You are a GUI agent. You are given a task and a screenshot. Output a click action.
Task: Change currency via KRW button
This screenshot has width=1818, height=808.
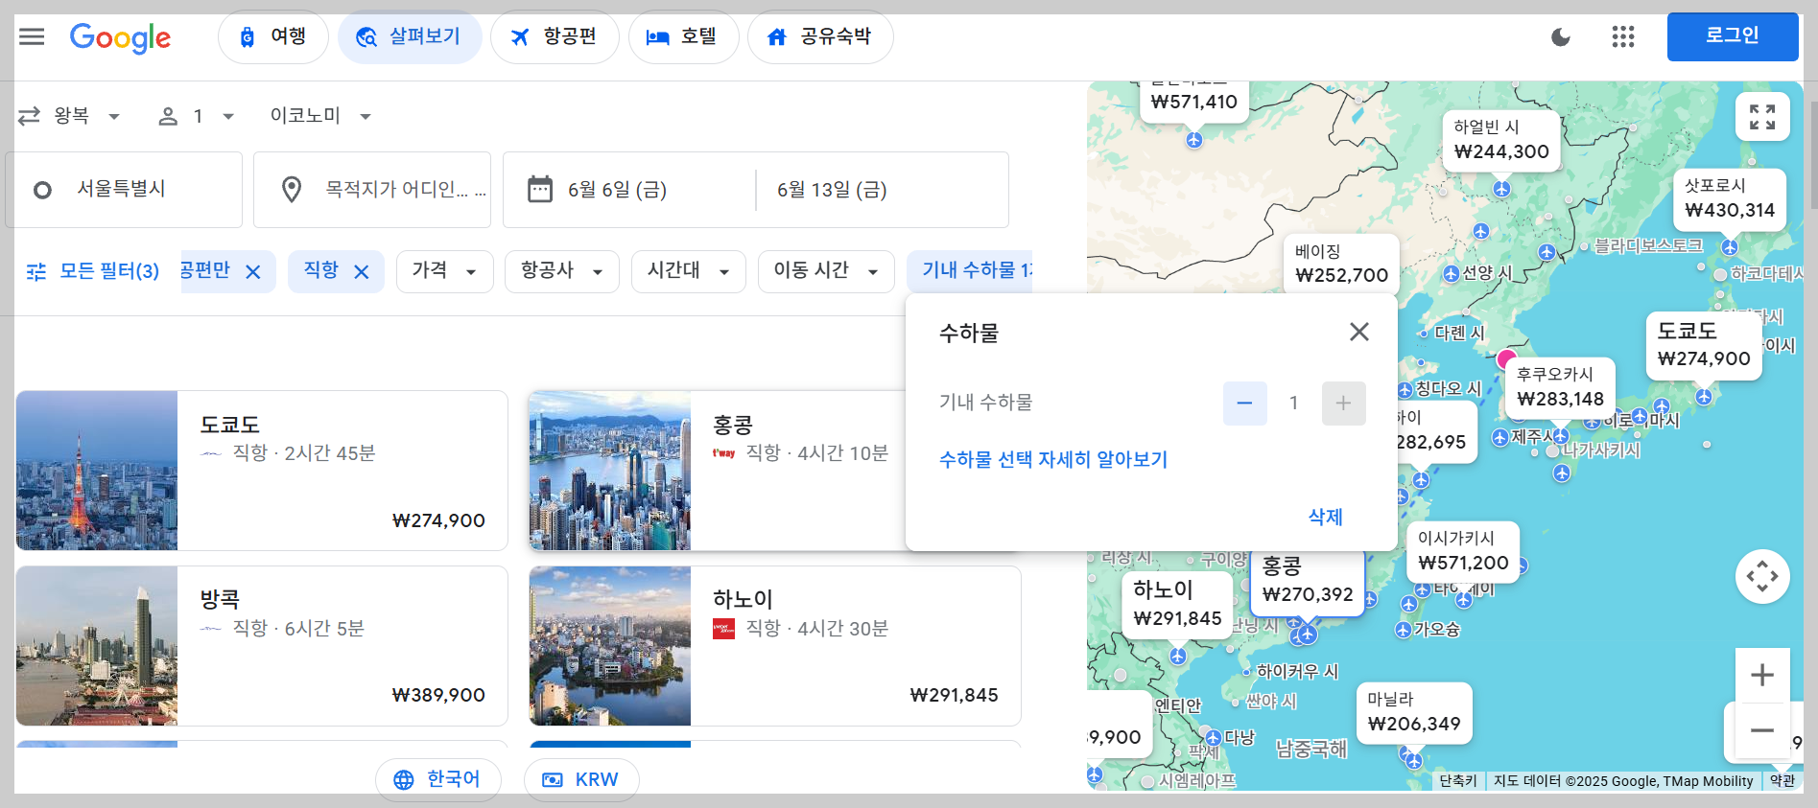(x=581, y=779)
